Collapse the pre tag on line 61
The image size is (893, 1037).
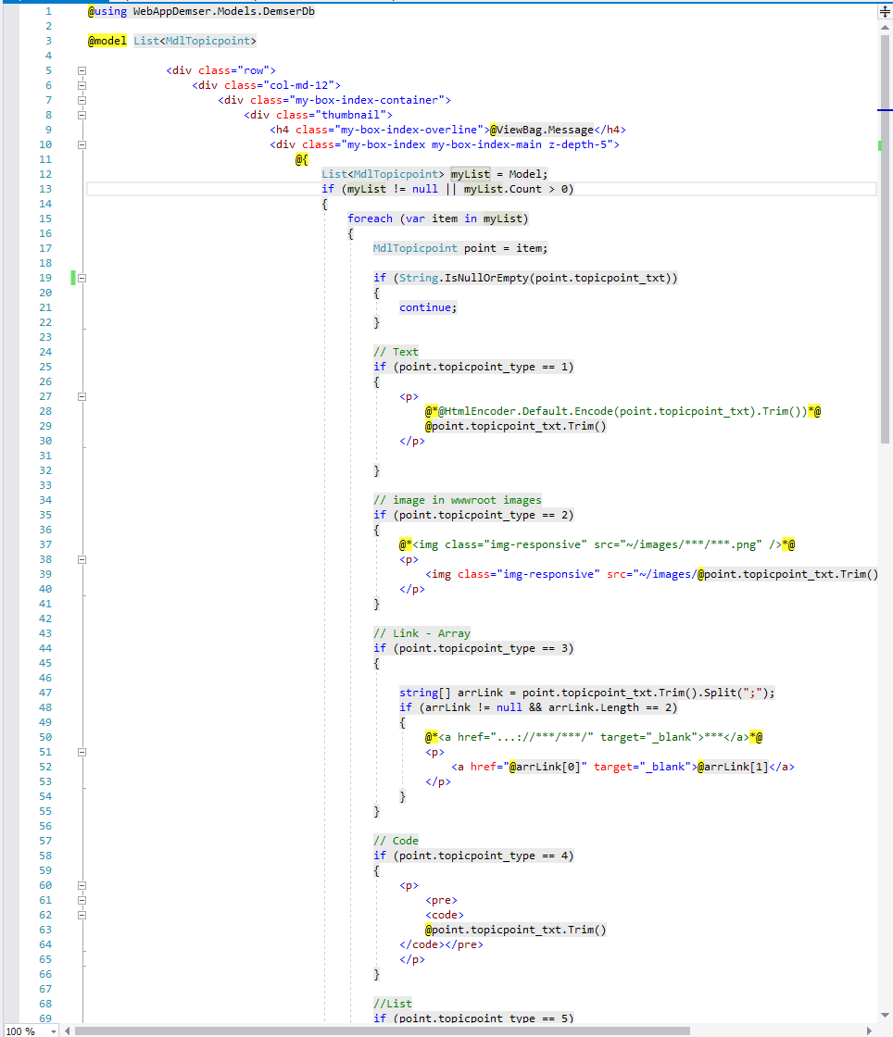(82, 900)
